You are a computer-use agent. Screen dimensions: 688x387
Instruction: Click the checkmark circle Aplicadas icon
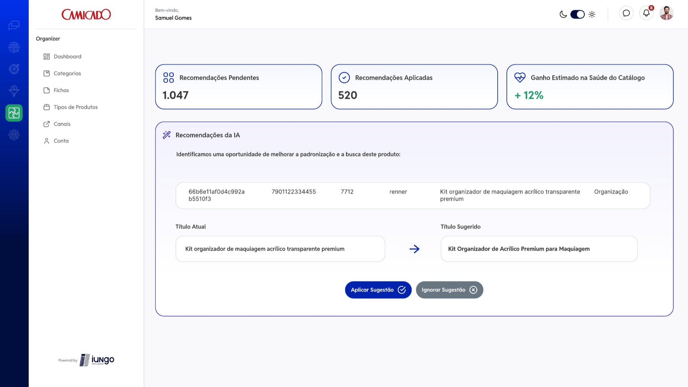pos(344,78)
